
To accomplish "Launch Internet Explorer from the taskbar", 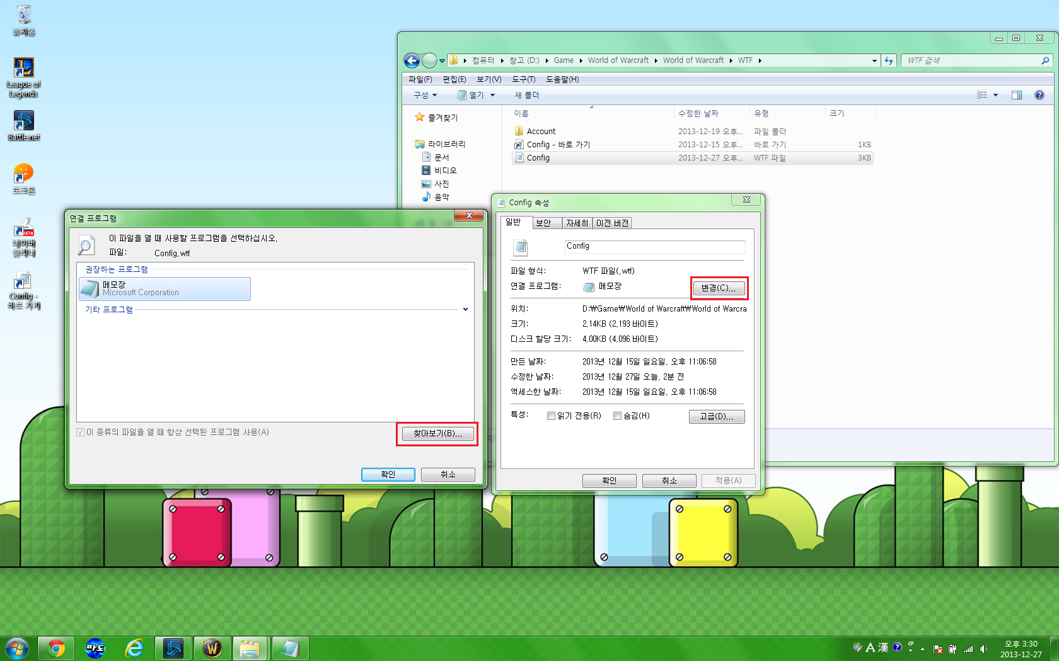I will (x=134, y=648).
